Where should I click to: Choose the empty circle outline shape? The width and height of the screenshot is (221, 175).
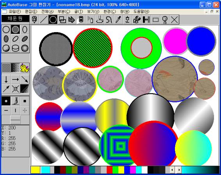(x=6, y=29)
